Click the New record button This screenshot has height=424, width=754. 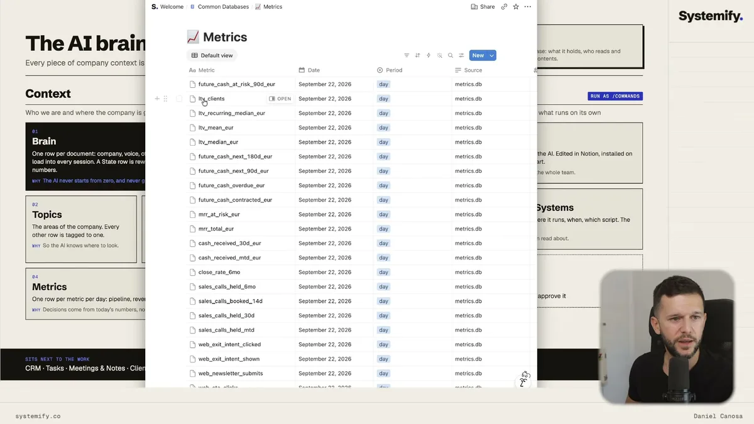[478, 55]
